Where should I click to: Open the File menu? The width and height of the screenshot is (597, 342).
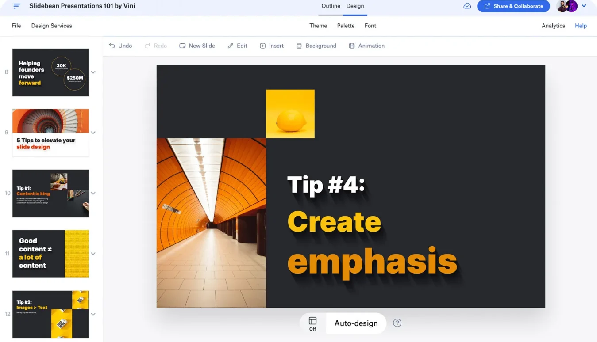tap(16, 26)
